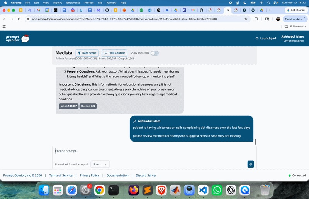
Task: Click the Connected status indicator
Action: [297, 175]
